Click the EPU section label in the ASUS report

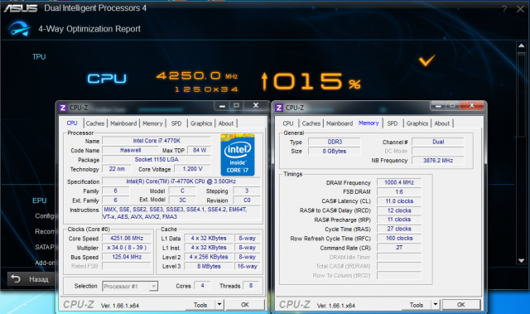(39, 200)
